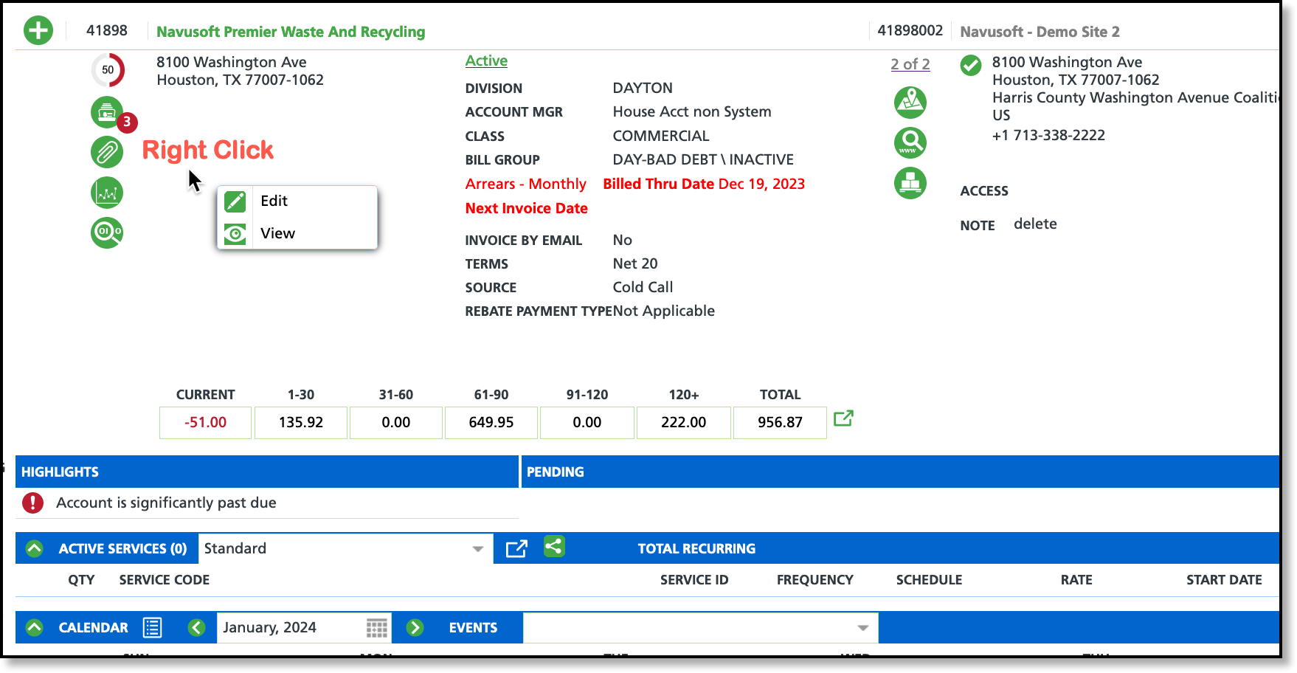
Task: Click the 2 of 2 site link
Action: click(910, 64)
